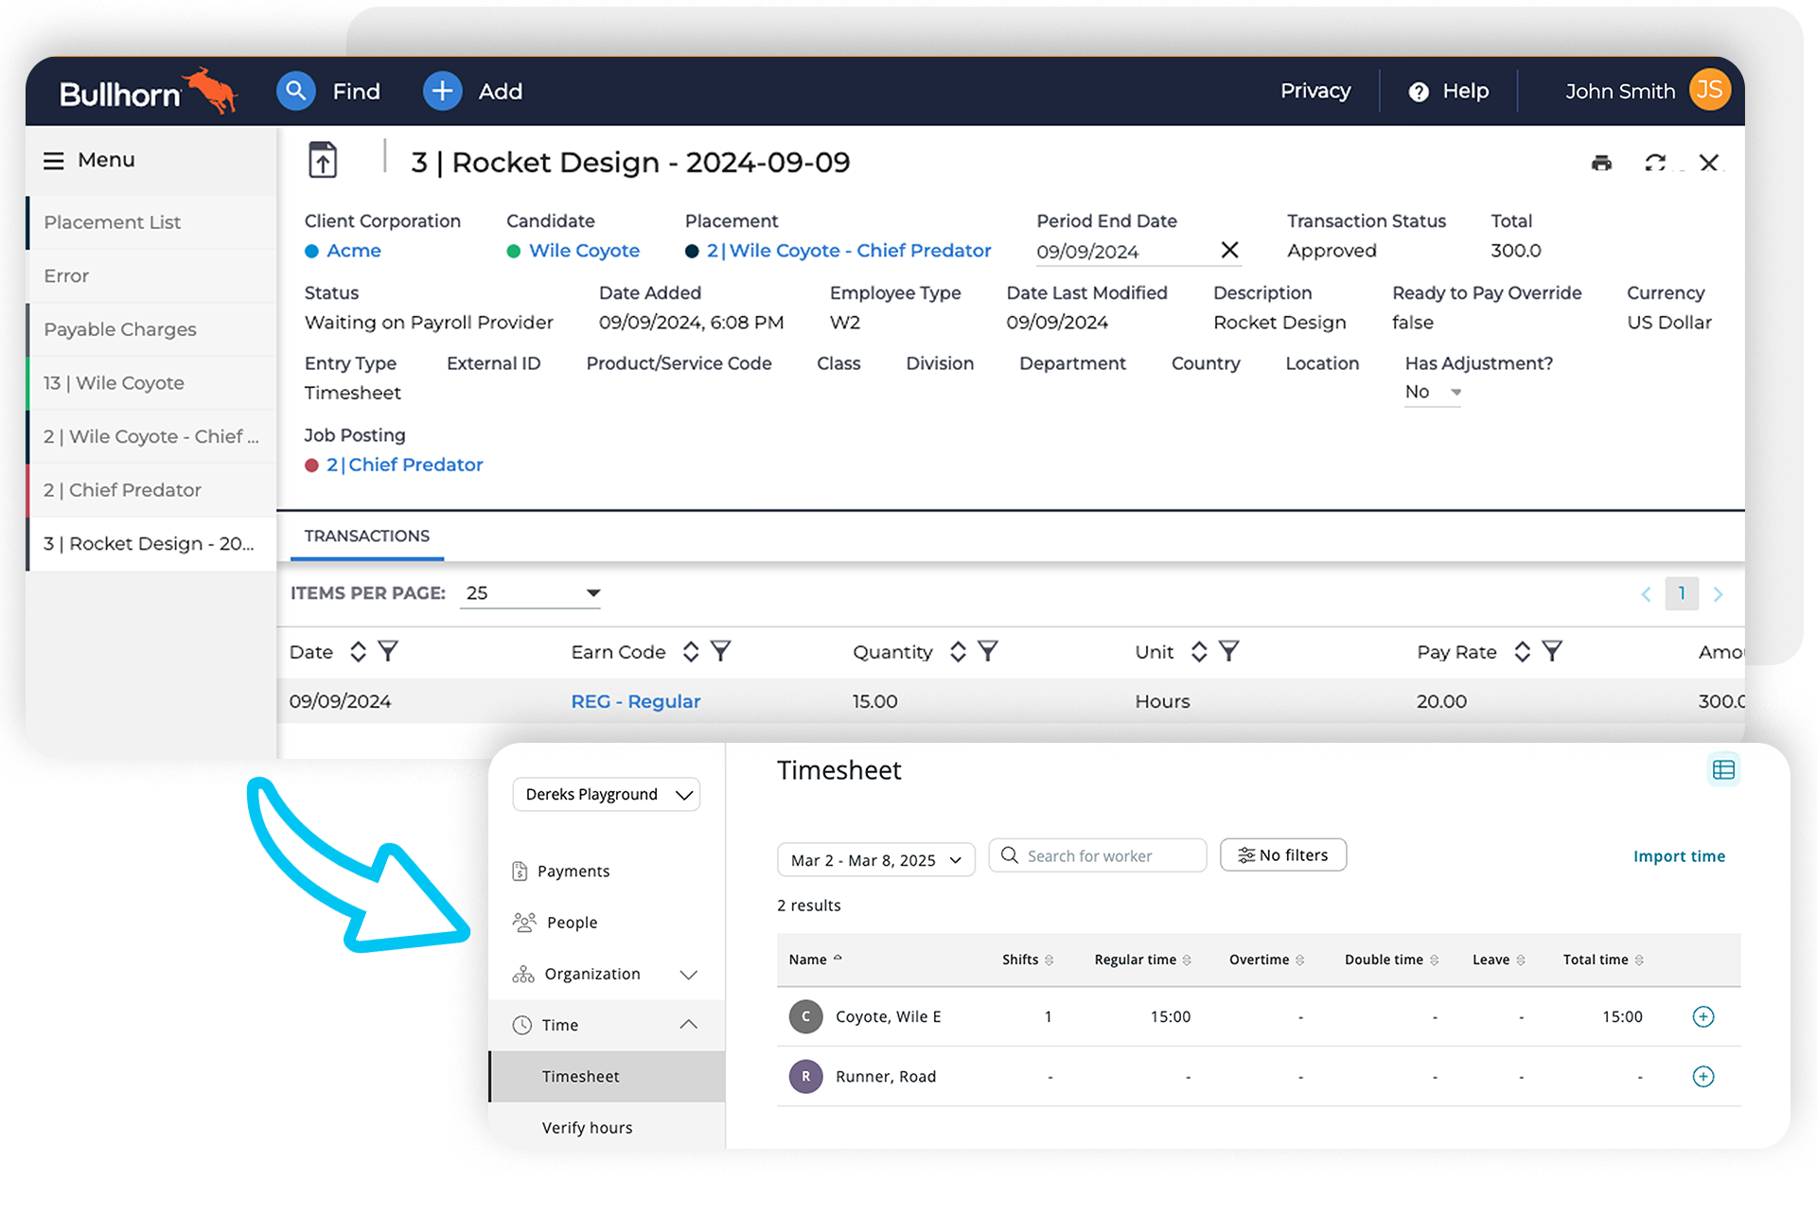Add time for Coyote, Wile E
Viewport: 1817px width, 1215px height.
point(1702,1016)
